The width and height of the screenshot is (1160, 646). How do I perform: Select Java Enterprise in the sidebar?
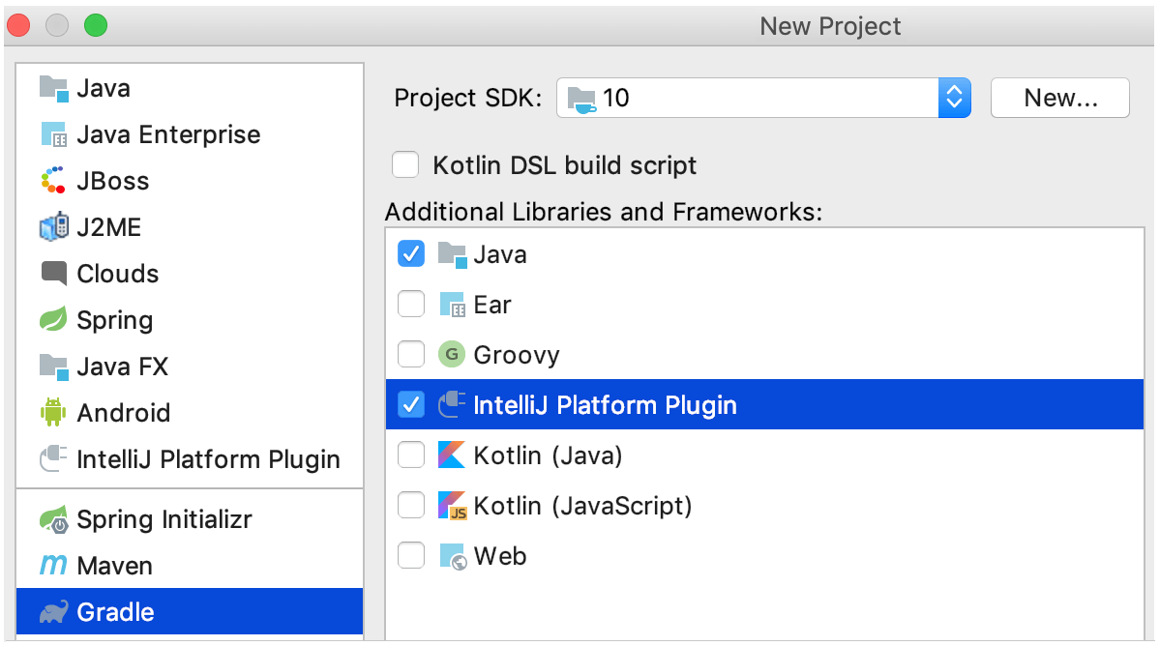[167, 134]
